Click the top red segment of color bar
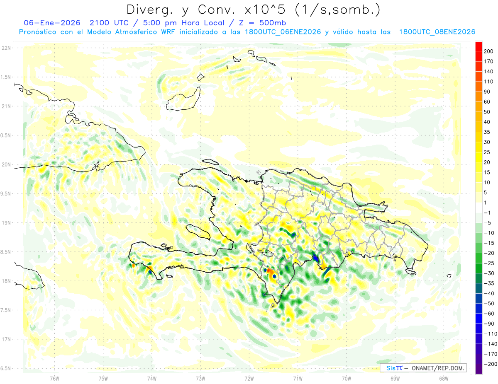Image resolution: width=498 pixels, height=384 pixels. (478, 46)
